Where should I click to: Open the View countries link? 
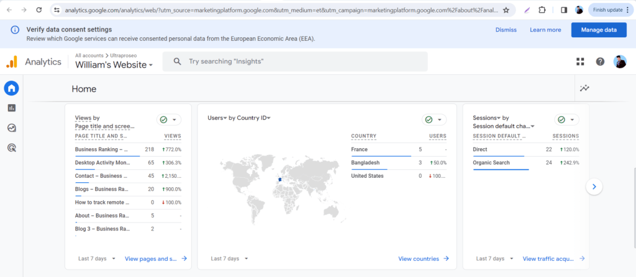tap(424, 258)
